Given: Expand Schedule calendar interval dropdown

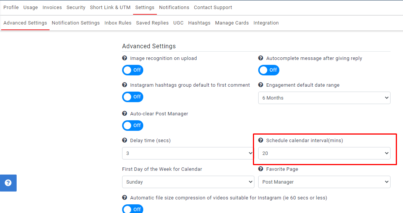Looking at the screenshot, I should [x=324, y=153].
